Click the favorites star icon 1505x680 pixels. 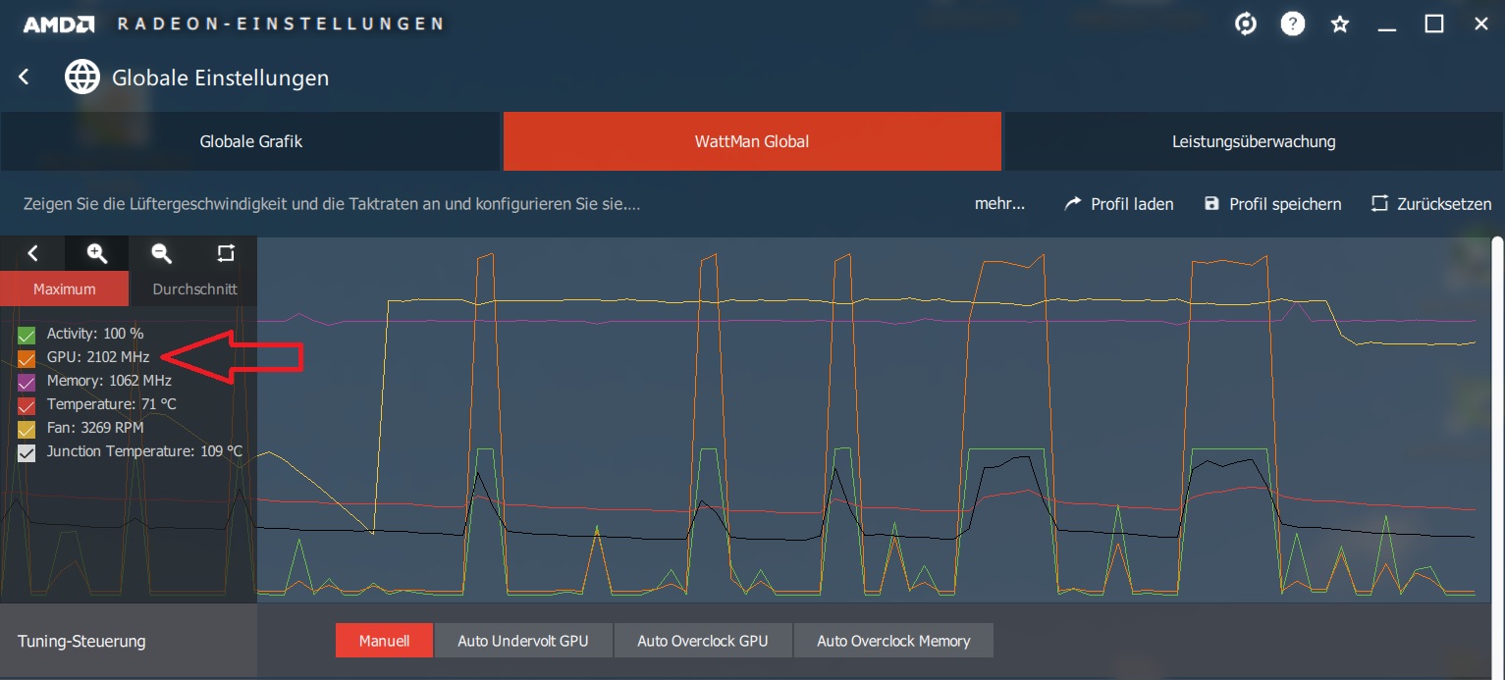pyautogui.click(x=1340, y=24)
